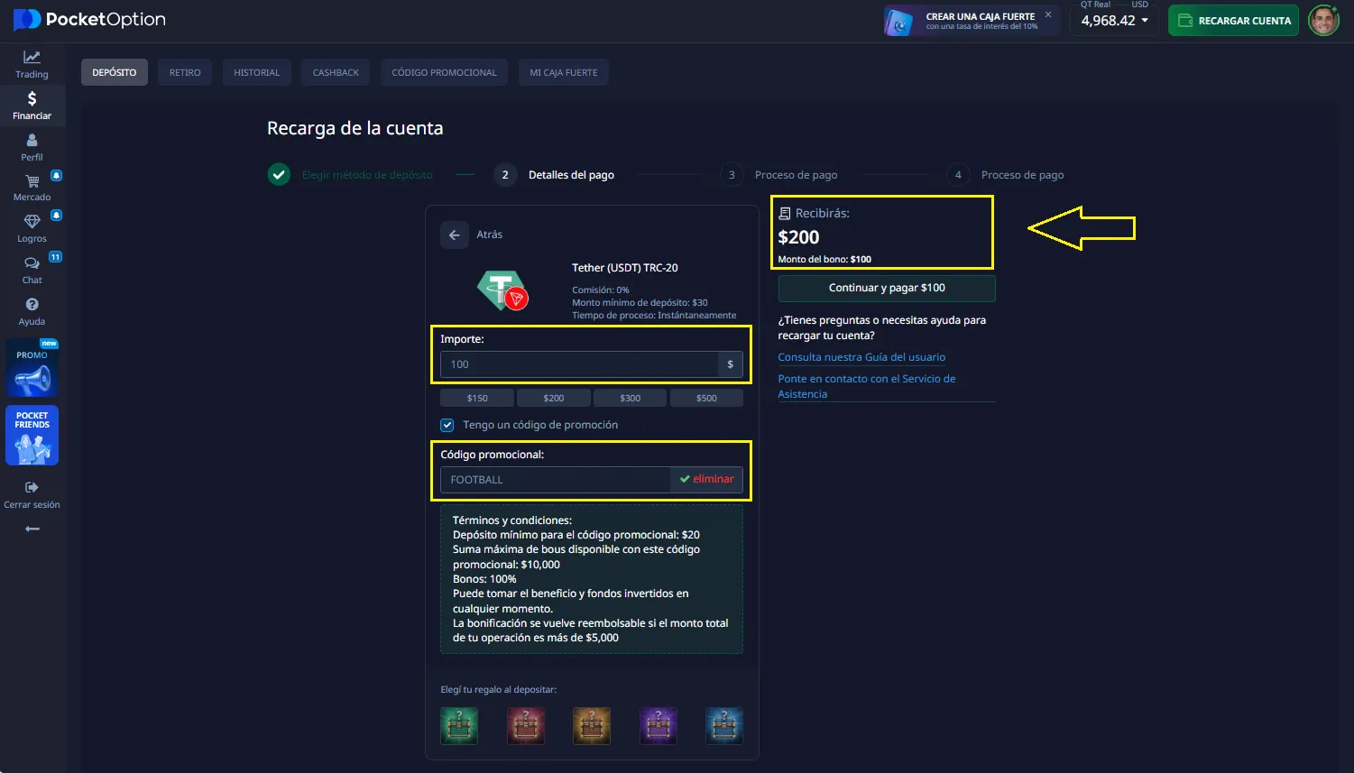Open the PROMO megaphone banner
This screenshot has height=773, width=1354.
pyautogui.click(x=32, y=368)
